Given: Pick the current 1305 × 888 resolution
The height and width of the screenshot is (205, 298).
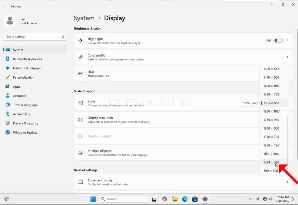Looking at the screenshot, I should [274, 103].
